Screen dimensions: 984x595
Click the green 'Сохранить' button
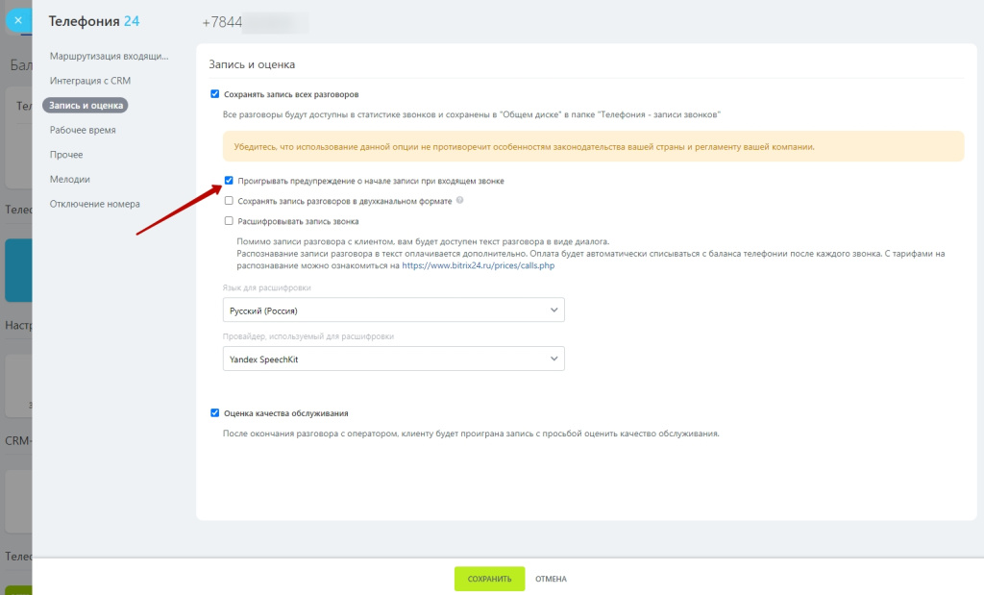(489, 579)
